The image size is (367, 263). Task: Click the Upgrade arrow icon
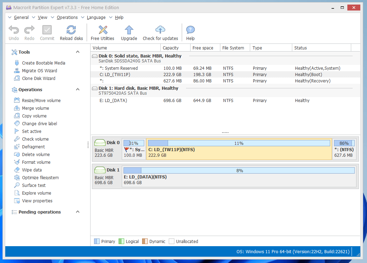129,30
